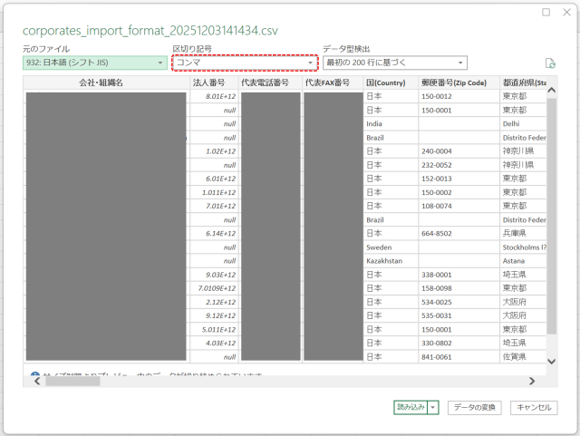Click the zip code cell 152-0013
The height and width of the screenshot is (436, 580).
459,179
